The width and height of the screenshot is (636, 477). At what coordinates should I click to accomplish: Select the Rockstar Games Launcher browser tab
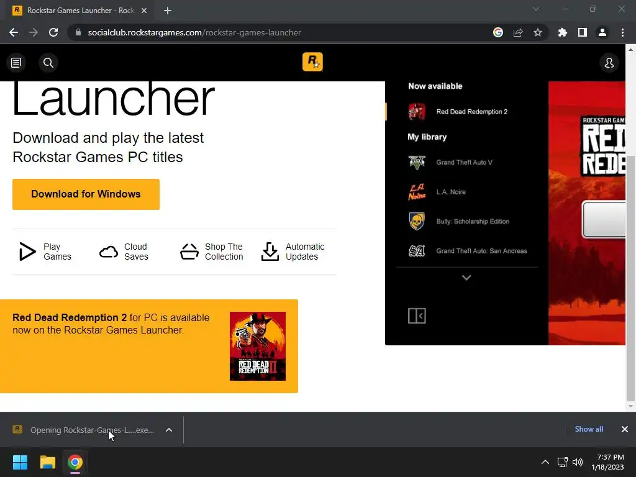tap(80, 11)
